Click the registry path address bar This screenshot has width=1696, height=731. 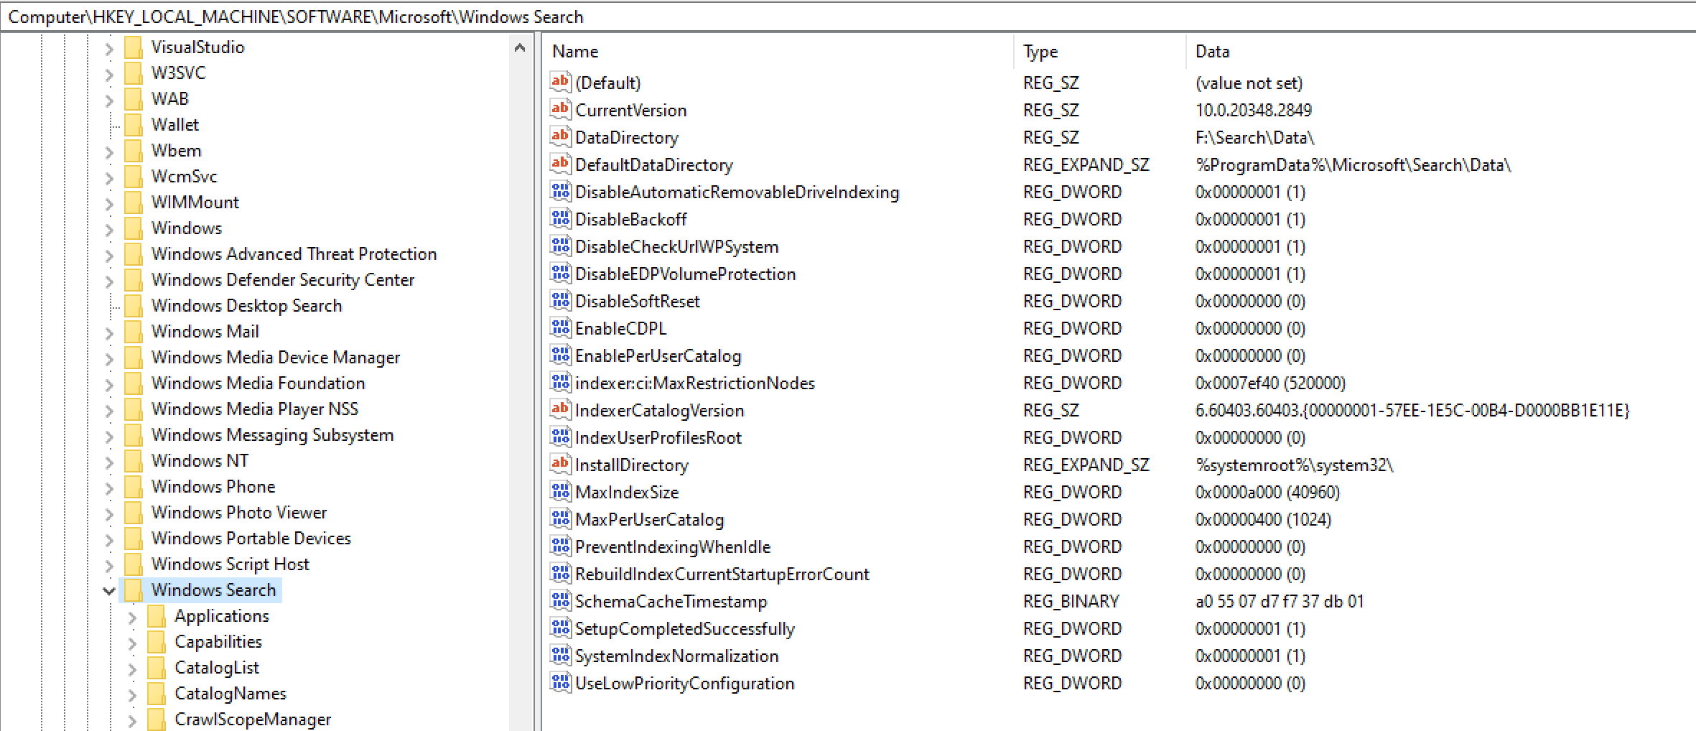tap(848, 17)
